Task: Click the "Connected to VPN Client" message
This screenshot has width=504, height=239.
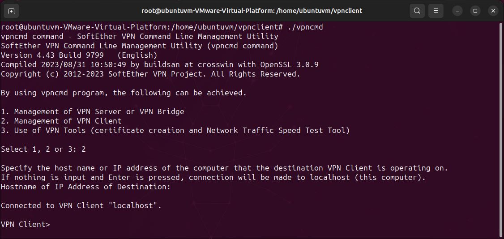Action: tap(81, 206)
